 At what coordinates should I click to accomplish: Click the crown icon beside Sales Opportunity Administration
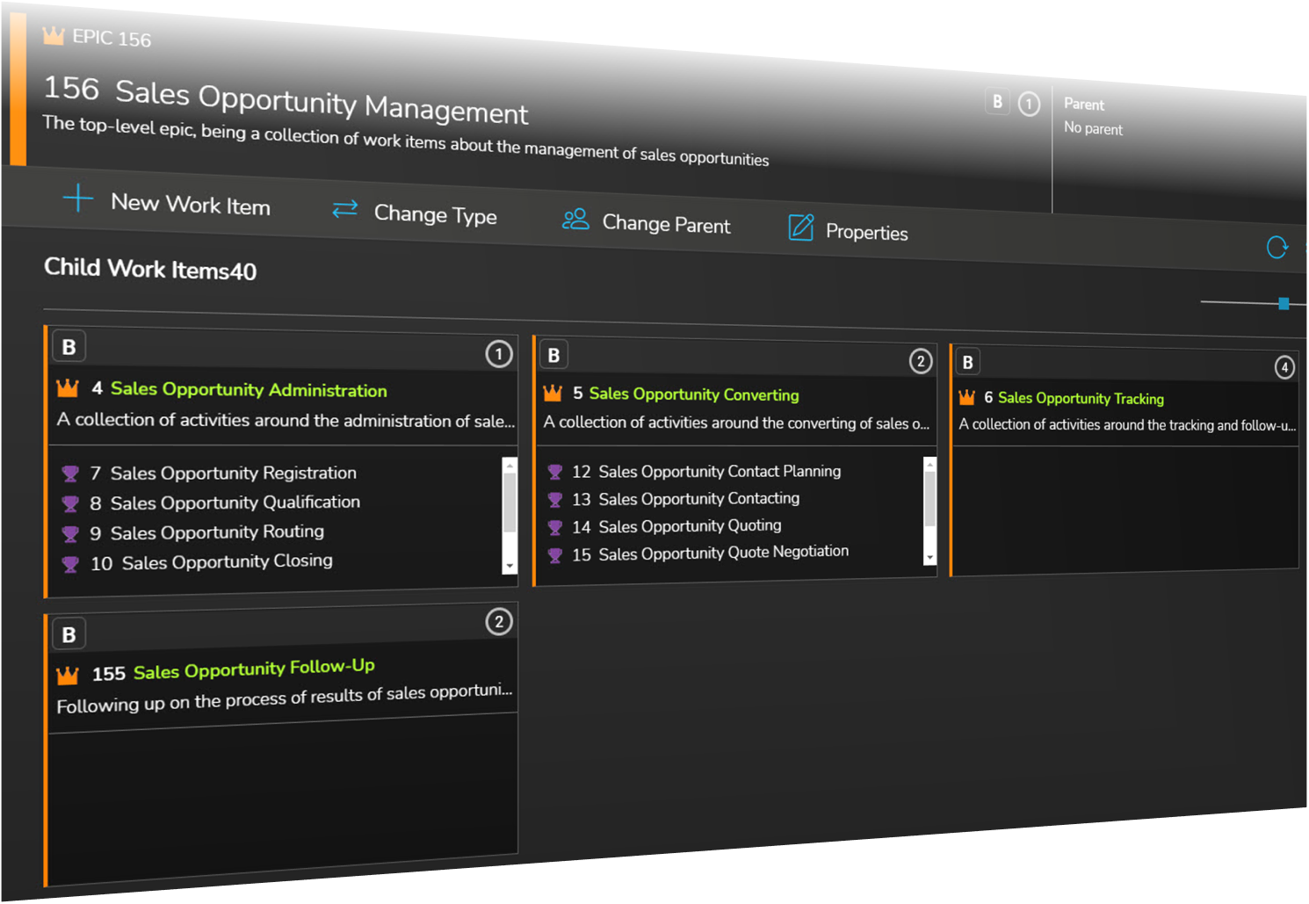tap(68, 388)
